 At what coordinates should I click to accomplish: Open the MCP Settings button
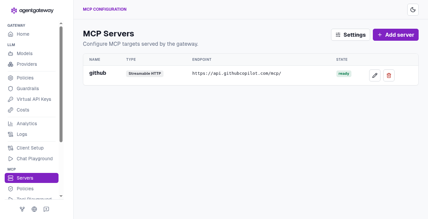[350, 35]
